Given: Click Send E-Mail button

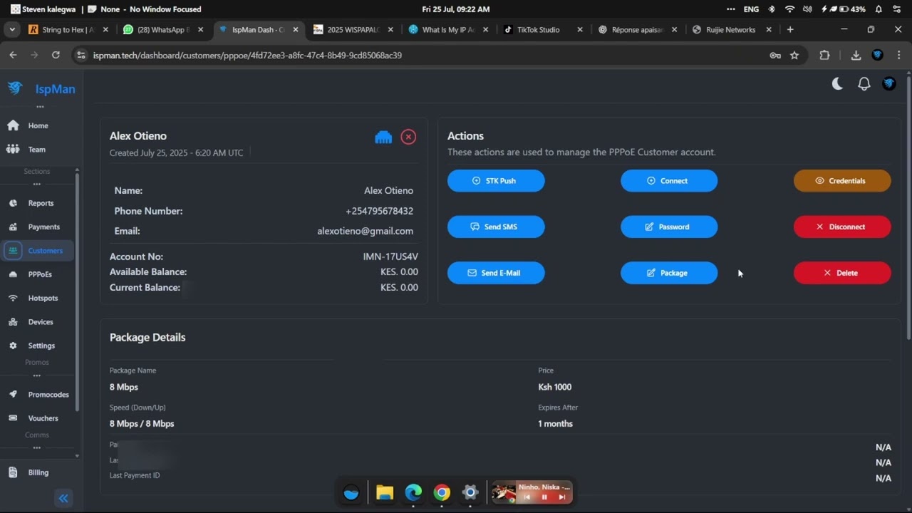Looking at the screenshot, I should [x=496, y=273].
